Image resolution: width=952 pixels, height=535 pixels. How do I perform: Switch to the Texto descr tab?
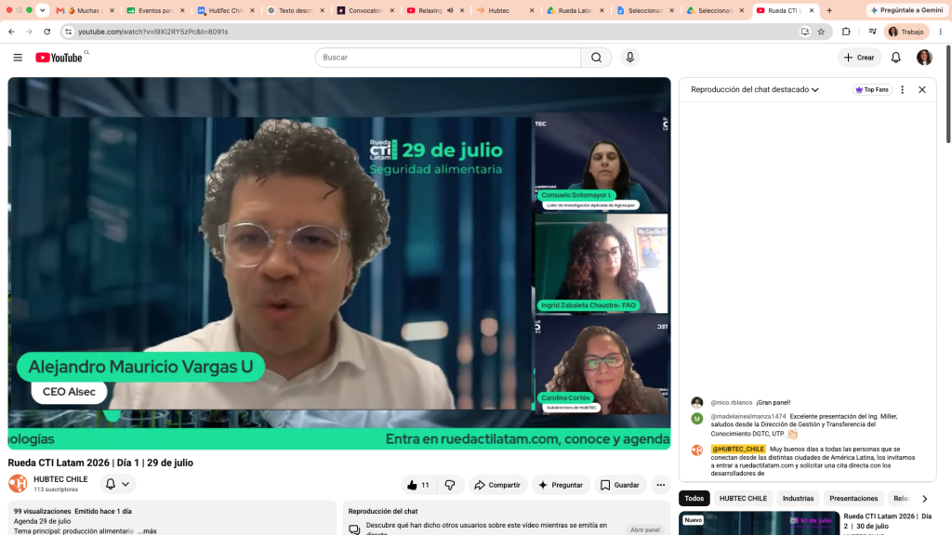click(295, 10)
